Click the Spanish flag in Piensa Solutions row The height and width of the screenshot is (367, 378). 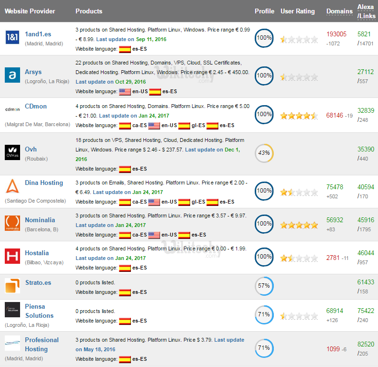tap(125, 321)
